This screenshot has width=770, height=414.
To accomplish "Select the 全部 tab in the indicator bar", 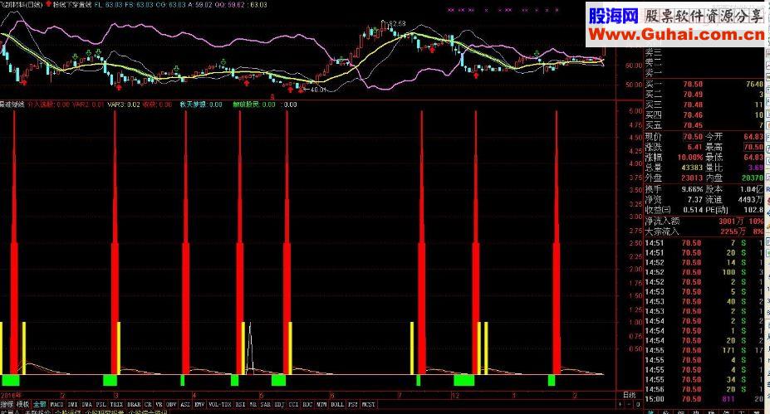I will point(40,405).
